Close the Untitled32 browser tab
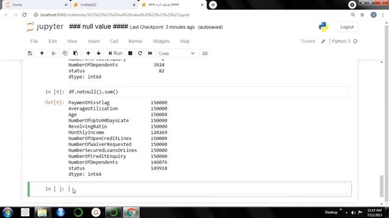This screenshot has height=218, width=389. [134, 5]
